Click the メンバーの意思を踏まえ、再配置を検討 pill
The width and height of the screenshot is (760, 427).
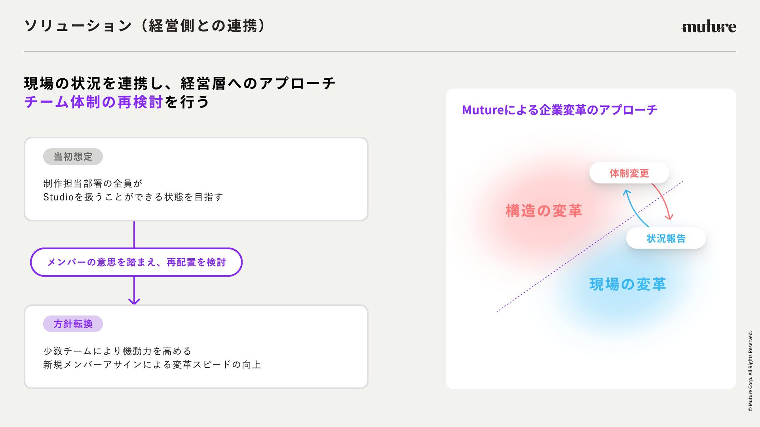[x=136, y=262]
